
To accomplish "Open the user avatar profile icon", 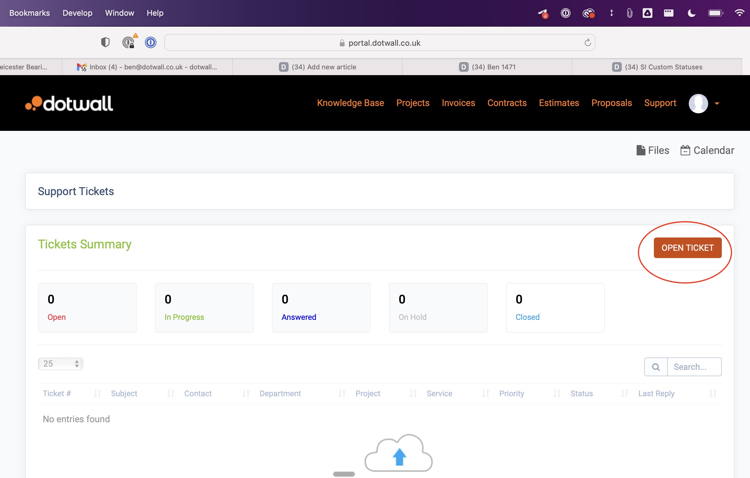I will click(698, 103).
